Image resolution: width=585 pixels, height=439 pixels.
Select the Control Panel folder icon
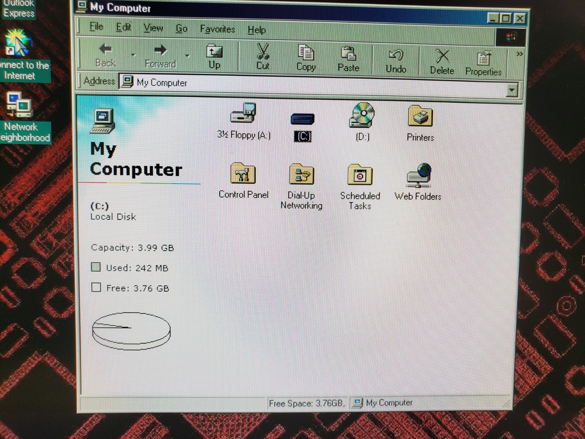coord(243,173)
